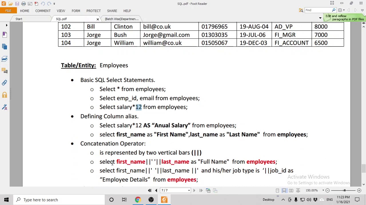Switch to the (Batch Wise)Departmen... tab
Viewport: 366px width, 205px height.
122,19
